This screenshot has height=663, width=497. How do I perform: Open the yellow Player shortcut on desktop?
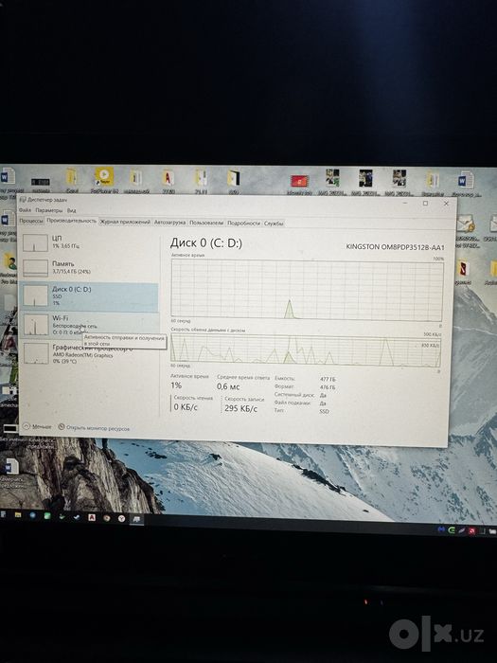[x=103, y=177]
